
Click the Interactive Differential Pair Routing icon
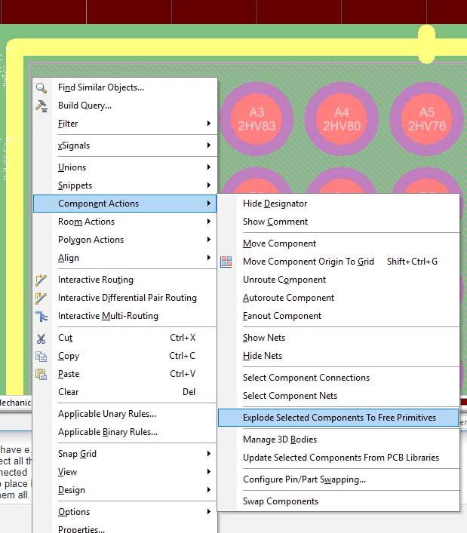tap(41, 298)
